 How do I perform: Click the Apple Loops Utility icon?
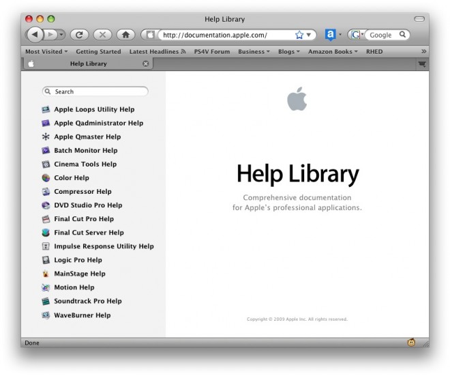[x=46, y=109]
